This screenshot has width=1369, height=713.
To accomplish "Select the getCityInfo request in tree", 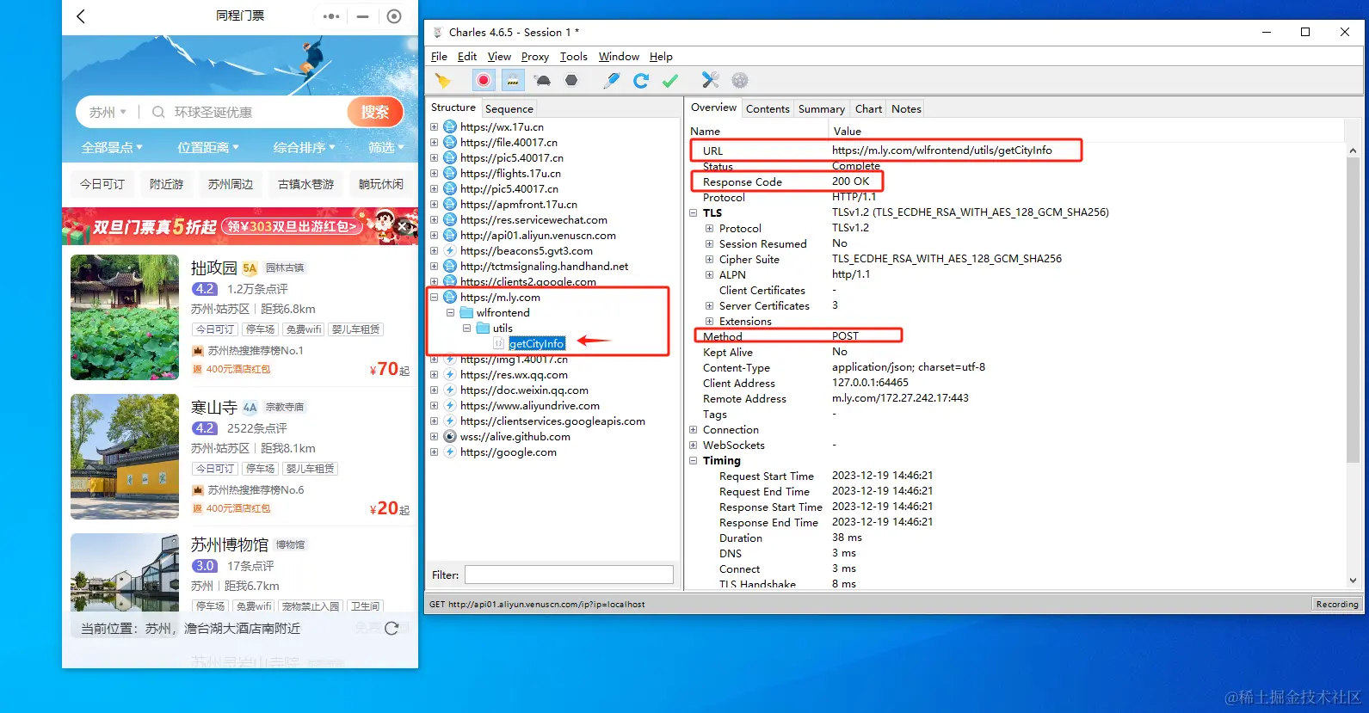I will pyautogui.click(x=536, y=344).
